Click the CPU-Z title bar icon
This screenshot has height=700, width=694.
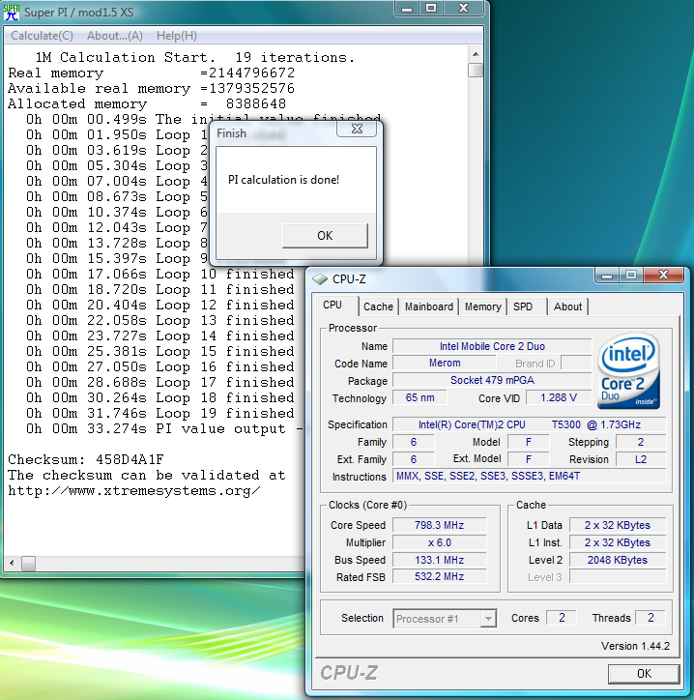pyautogui.click(x=320, y=279)
